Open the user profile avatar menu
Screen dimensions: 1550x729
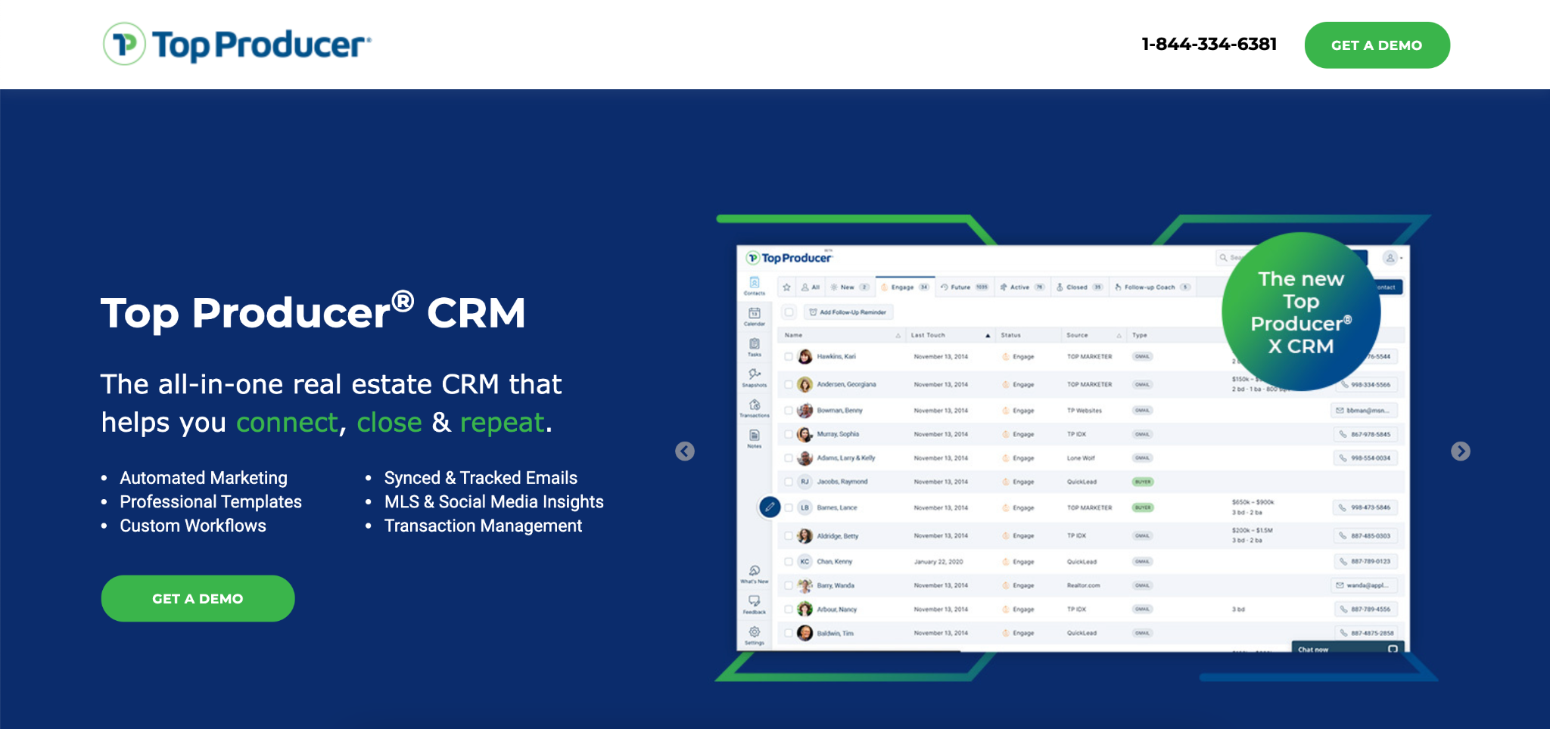pos(1391,258)
